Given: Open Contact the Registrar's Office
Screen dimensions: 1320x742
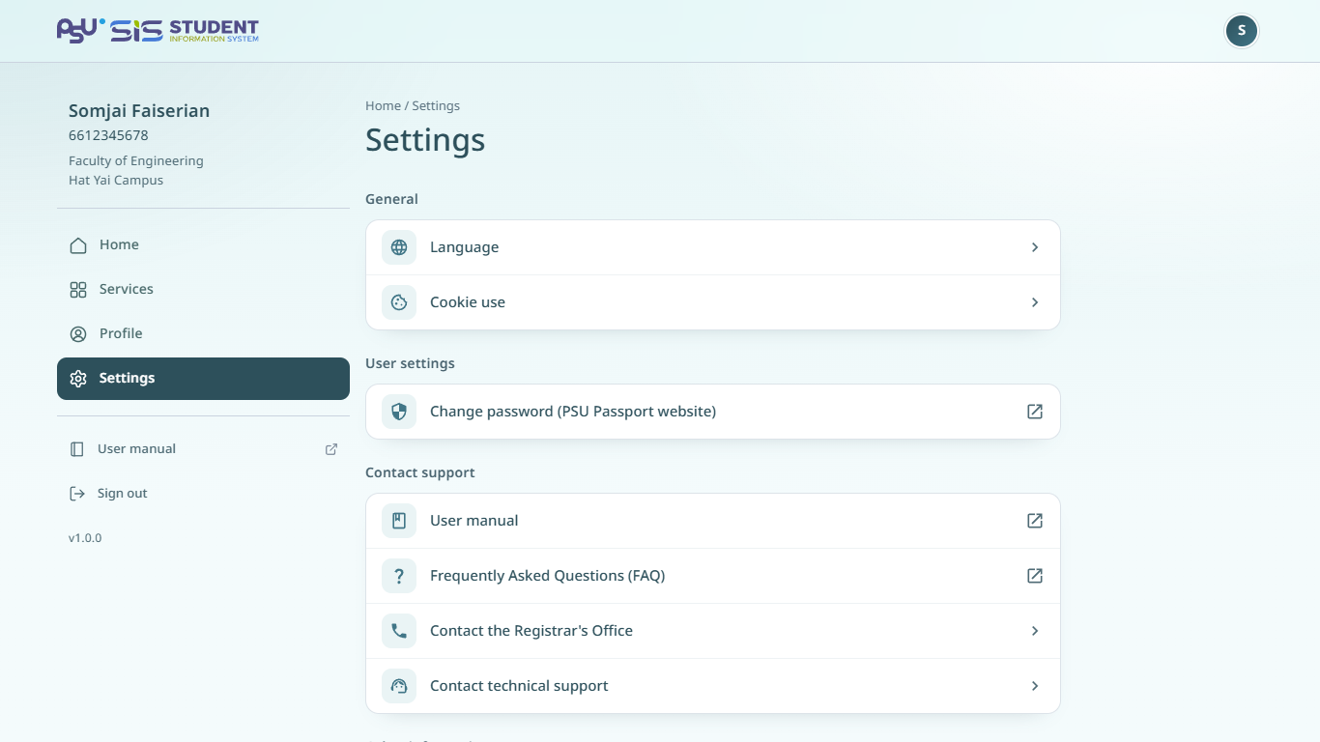Looking at the screenshot, I should tap(713, 631).
